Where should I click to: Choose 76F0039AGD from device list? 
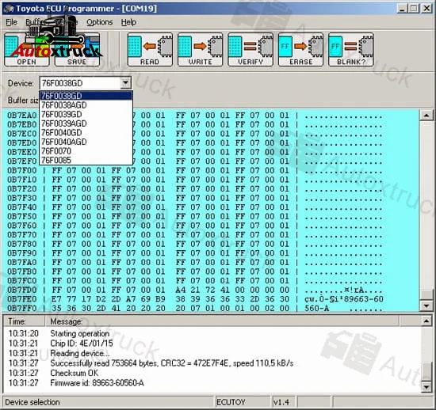coord(86,123)
